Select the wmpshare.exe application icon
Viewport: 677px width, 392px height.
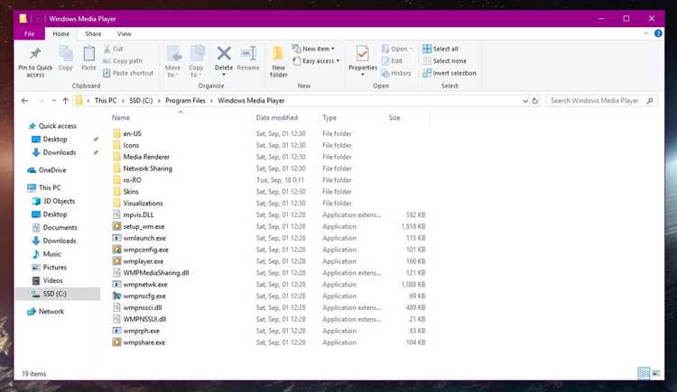[x=116, y=342]
